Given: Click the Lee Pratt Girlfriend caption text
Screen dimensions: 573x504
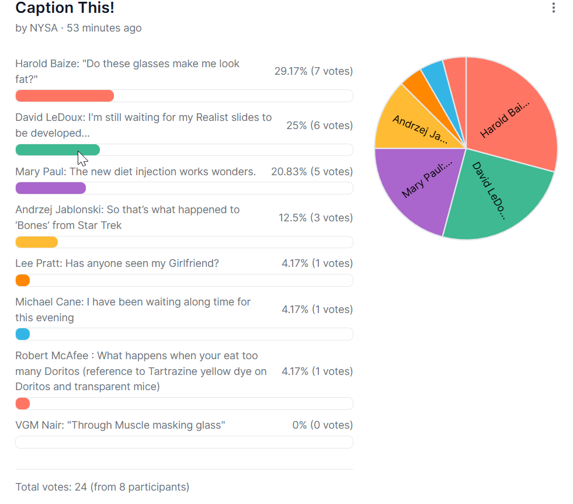Looking at the screenshot, I should [117, 263].
